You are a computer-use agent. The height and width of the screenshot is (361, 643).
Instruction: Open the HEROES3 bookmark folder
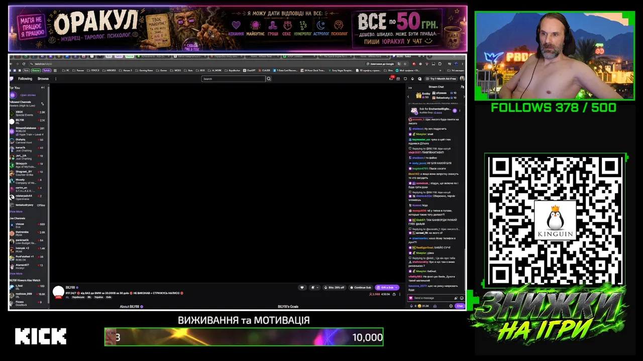coord(109,70)
